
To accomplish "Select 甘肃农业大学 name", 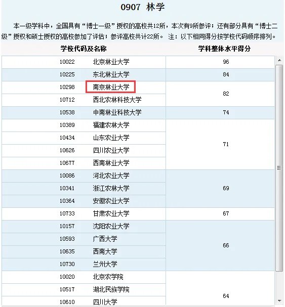I will pyautogui.click(x=111, y=213).
